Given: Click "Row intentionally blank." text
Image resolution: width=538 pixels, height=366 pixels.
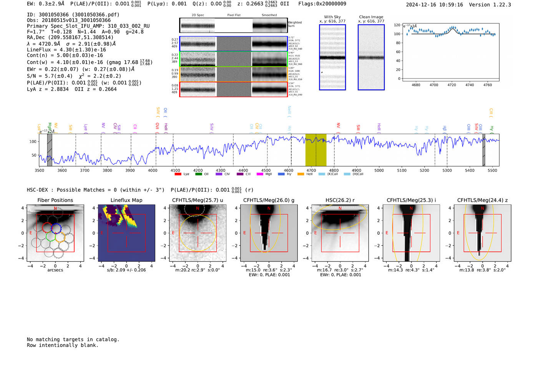Looking at the screenshot, I should point(63,345).
